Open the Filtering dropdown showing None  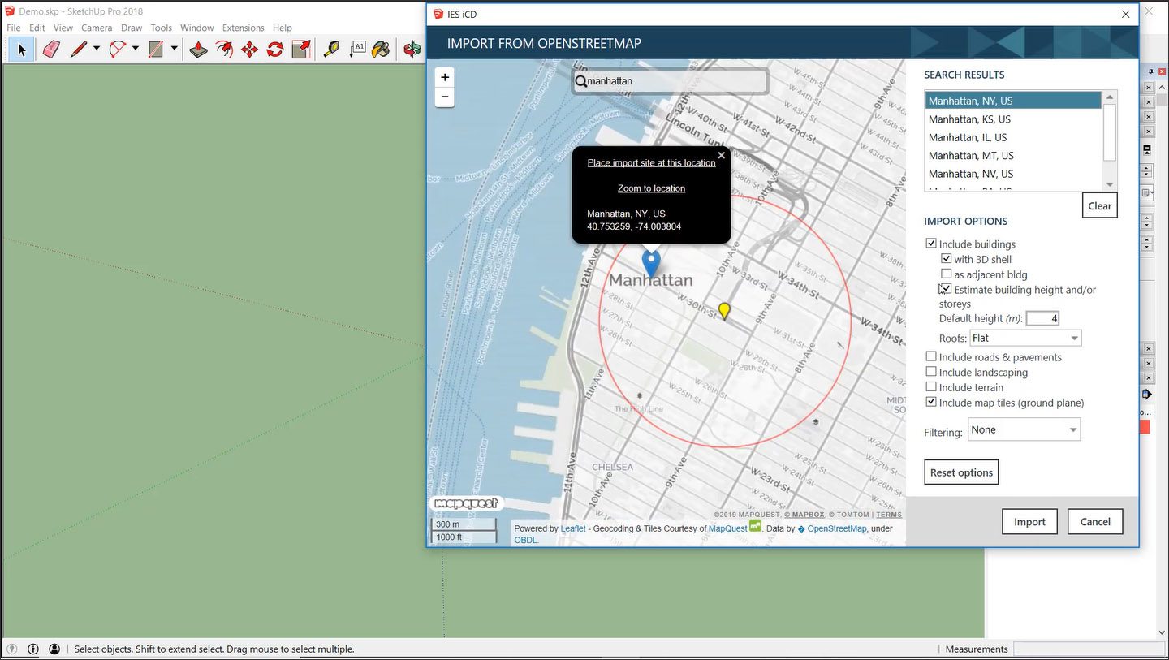(1024, 429)
